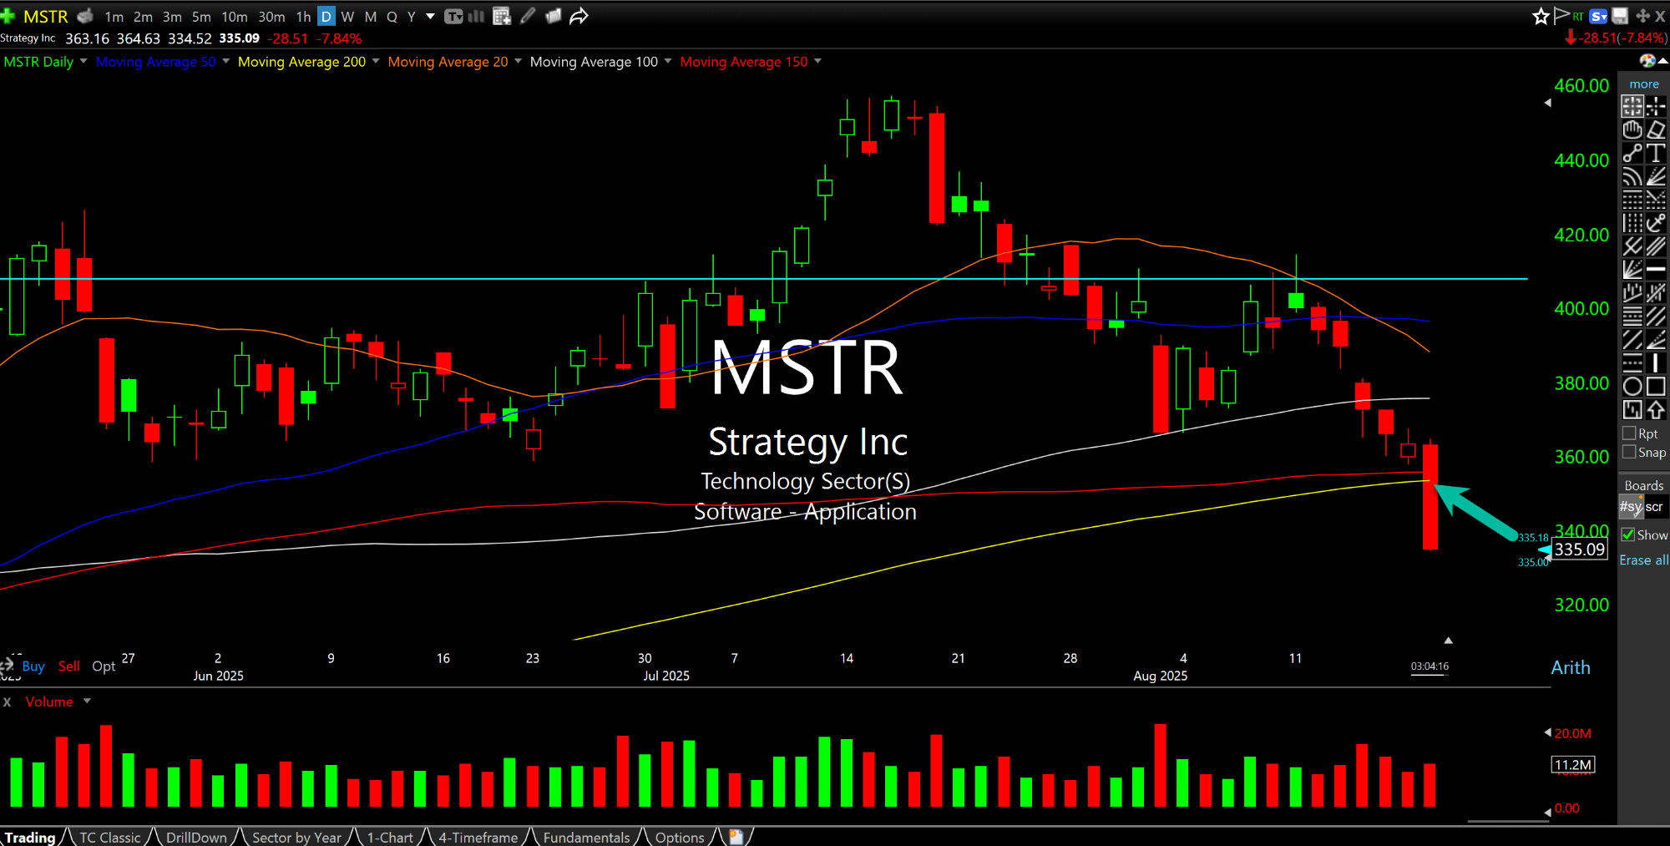The height and width of the screenshot is (846, 1670).
Task: Click the flag symbol icon
Action: pos(1561,15)
